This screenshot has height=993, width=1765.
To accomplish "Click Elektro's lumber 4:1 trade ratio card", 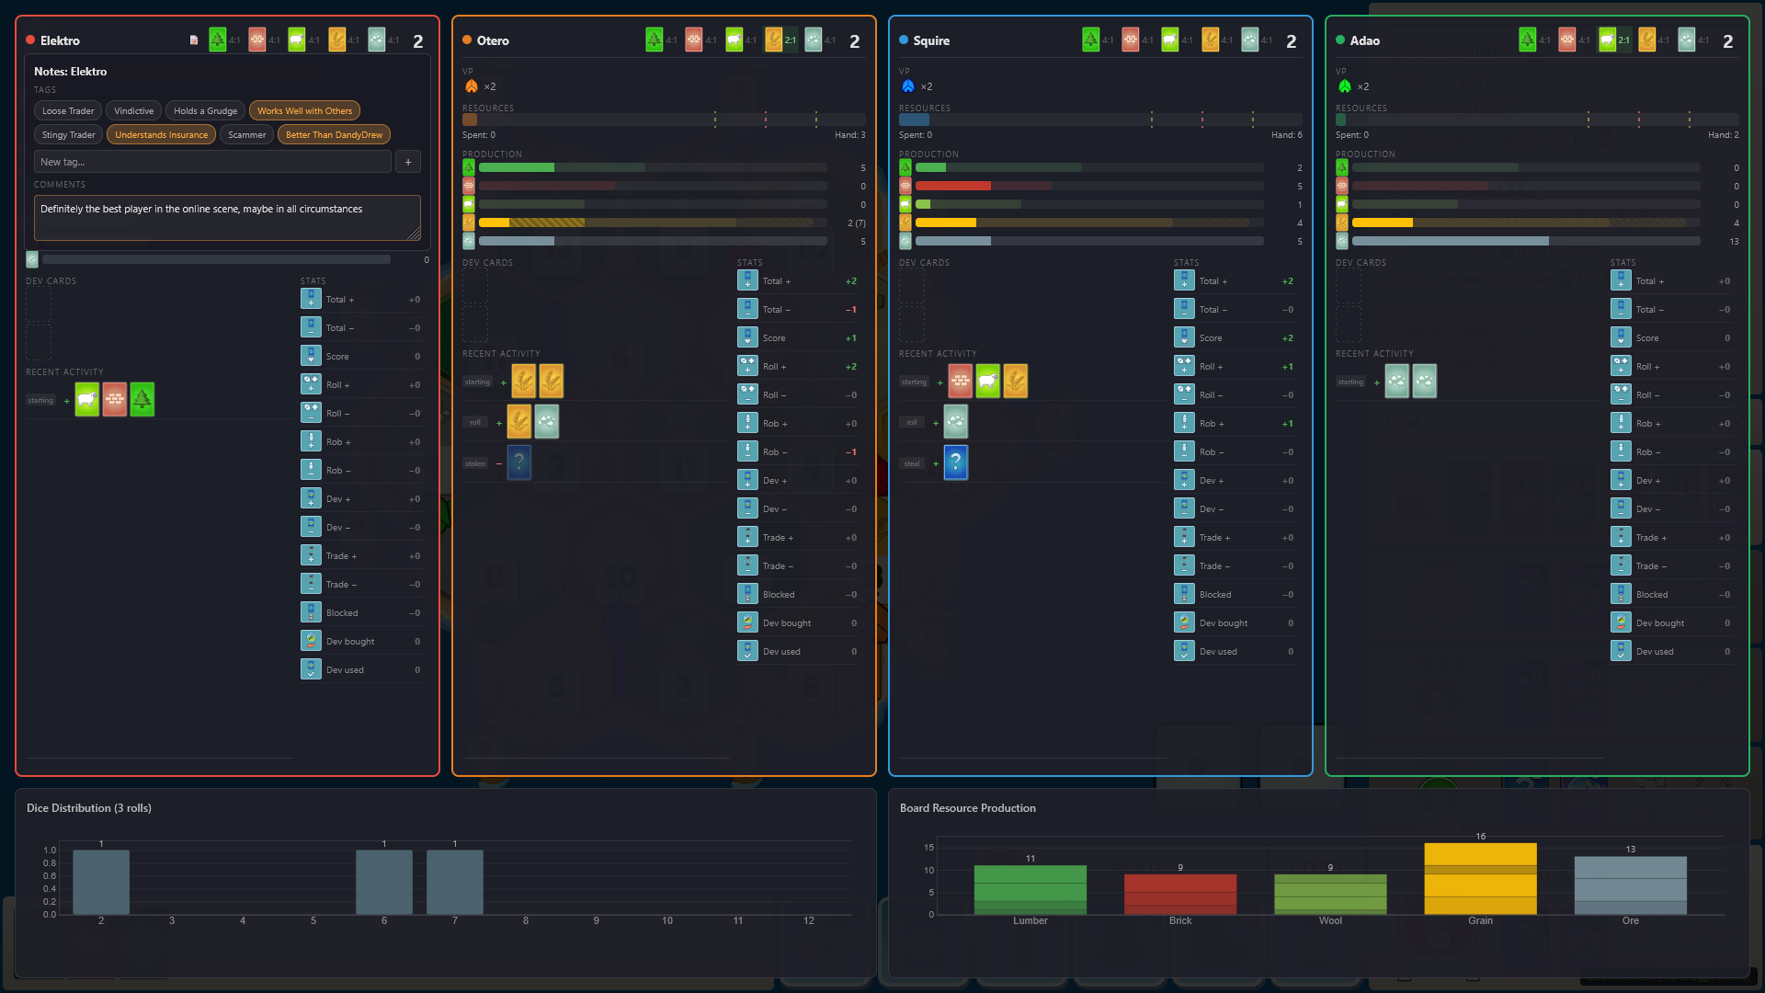I will point(218,40).
